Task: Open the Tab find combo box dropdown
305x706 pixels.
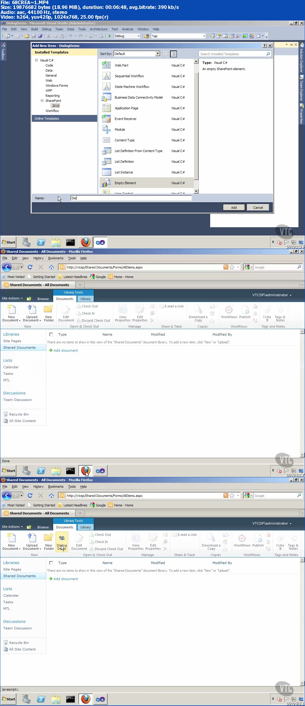Action: coord(204,36)
